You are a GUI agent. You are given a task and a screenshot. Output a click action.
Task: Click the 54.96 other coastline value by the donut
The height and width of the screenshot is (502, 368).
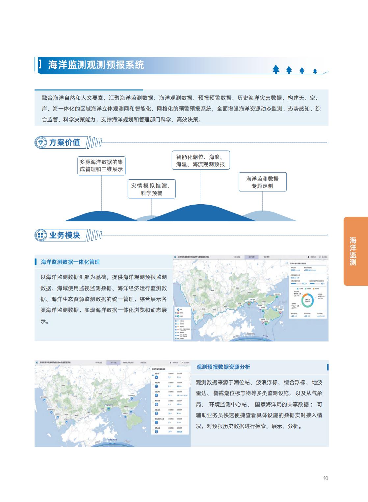point(297,293)
